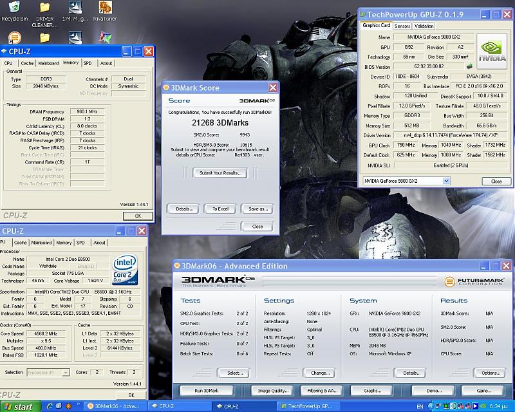
Task: Click Run 3DMark in 3DMark06
Action: click(x=207, y=391)
